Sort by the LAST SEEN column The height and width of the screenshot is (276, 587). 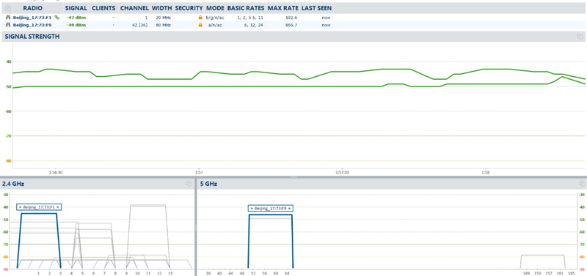(x=316, y=8)
